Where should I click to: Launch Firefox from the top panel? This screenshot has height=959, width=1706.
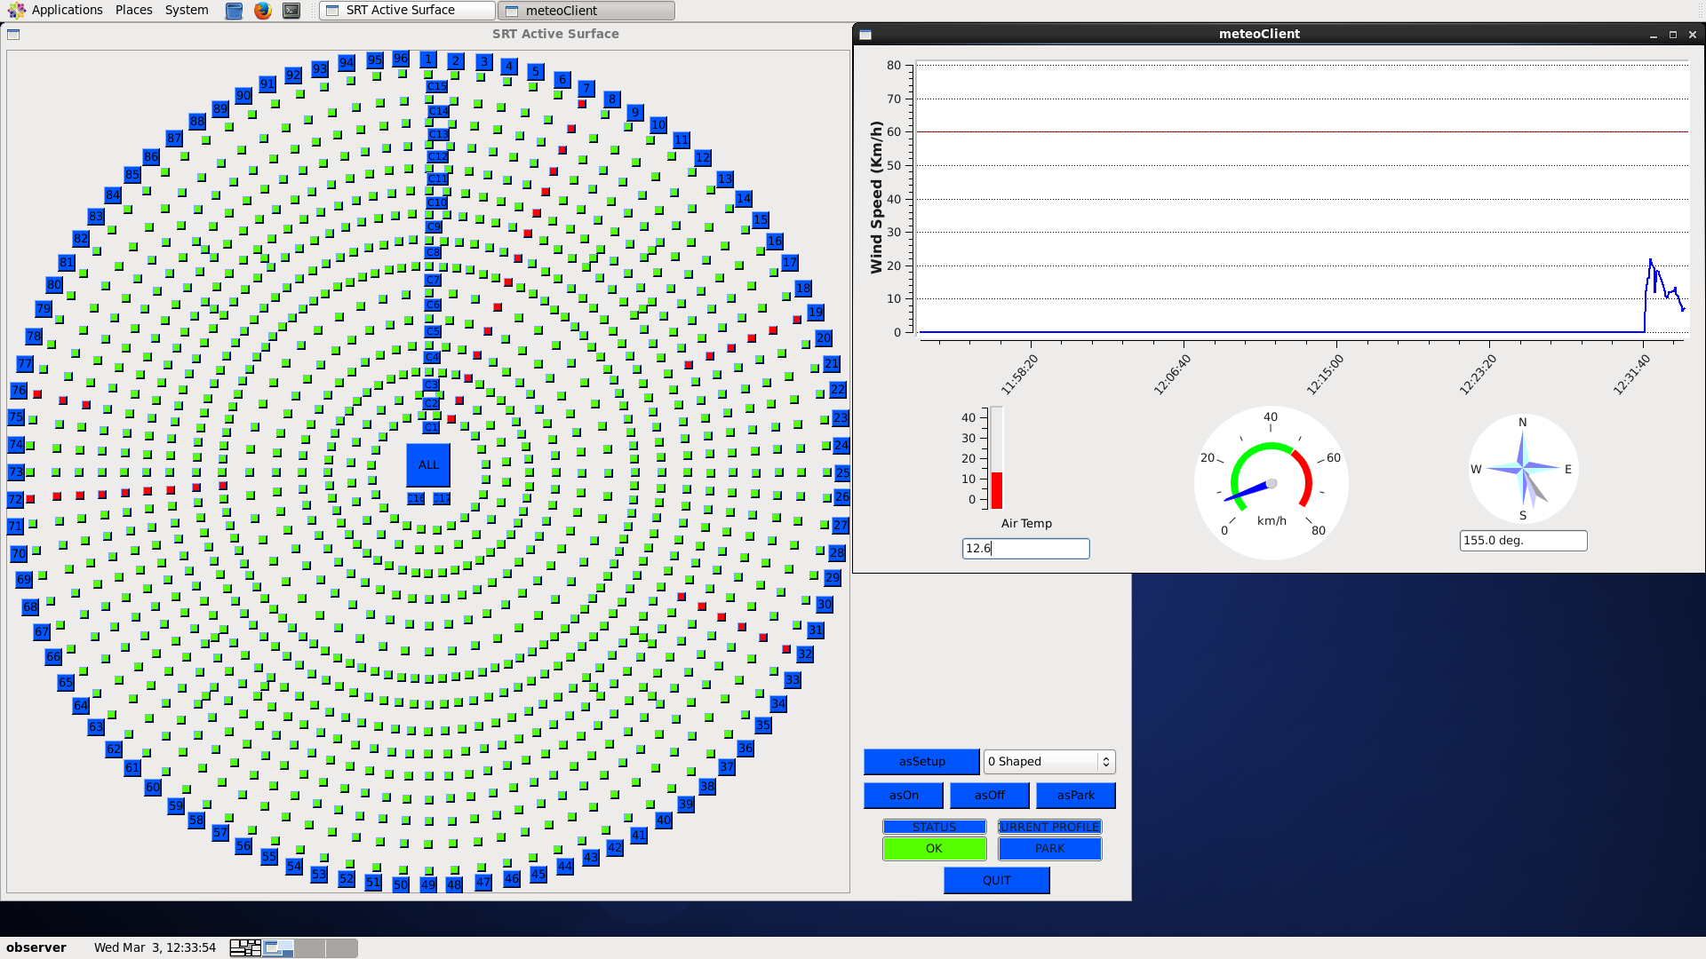click(x=262, y=11)
